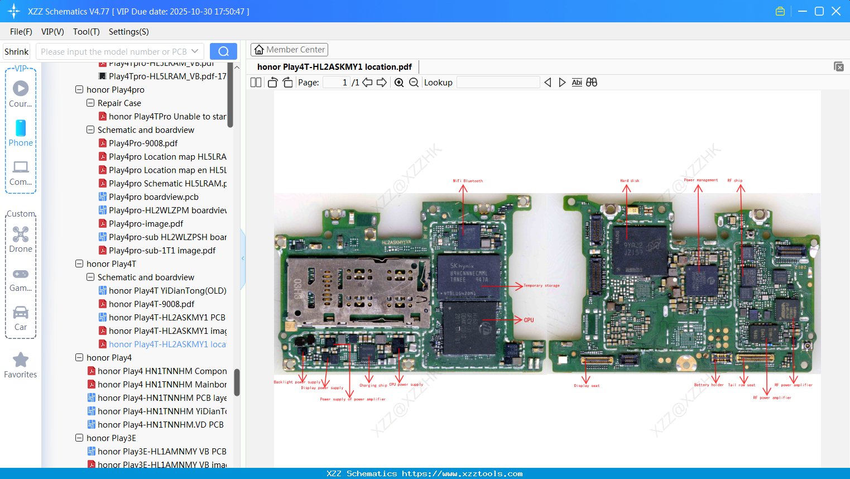Open Play4pro-sub-1T1 image.pdf
Viewport: 850px width, 479px height.
[157, 250]
